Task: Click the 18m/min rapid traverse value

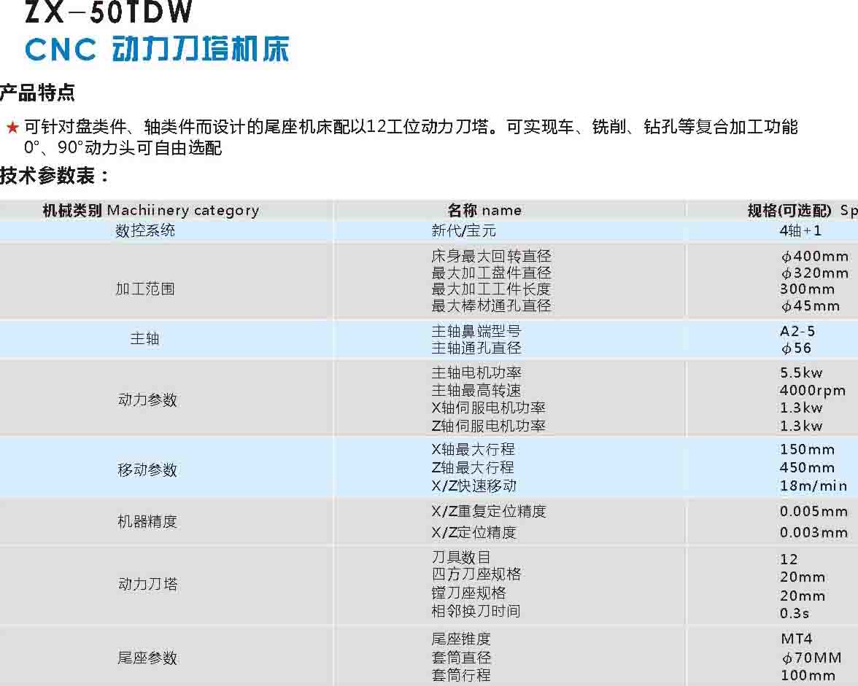Action: [x=813, y=486]
